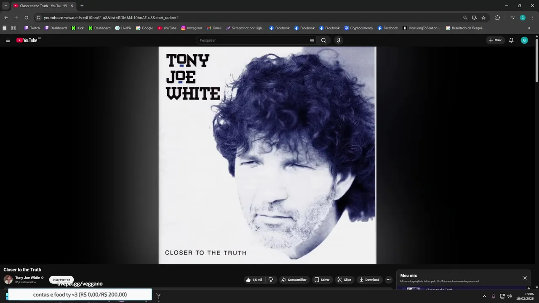The width and height of the screenshot is (539, 303).
Task: Start voice search with microphone icon
Action: [x=339, y=40]
